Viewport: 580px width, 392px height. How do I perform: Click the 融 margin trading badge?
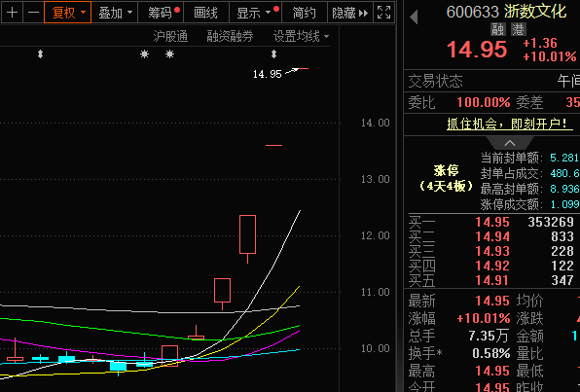498,29
